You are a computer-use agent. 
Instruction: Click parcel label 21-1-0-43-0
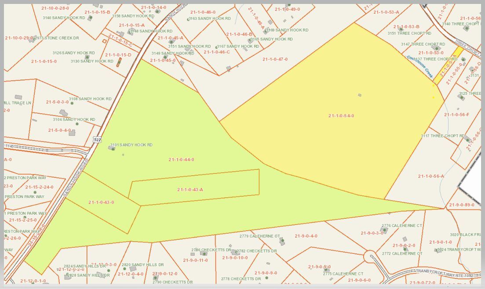(101, 202)
